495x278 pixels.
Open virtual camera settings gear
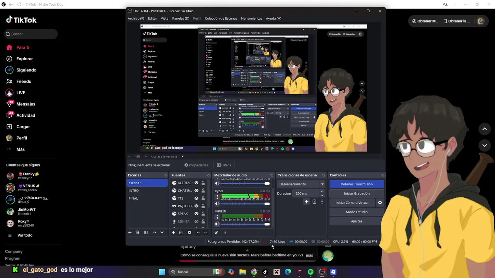point(380,203)
